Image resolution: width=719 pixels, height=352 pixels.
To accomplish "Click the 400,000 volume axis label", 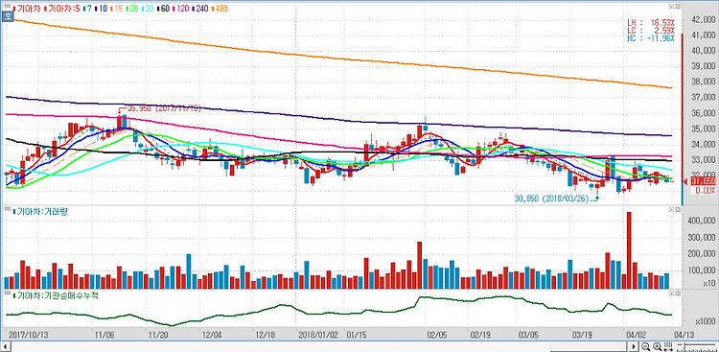I will 702,221.
